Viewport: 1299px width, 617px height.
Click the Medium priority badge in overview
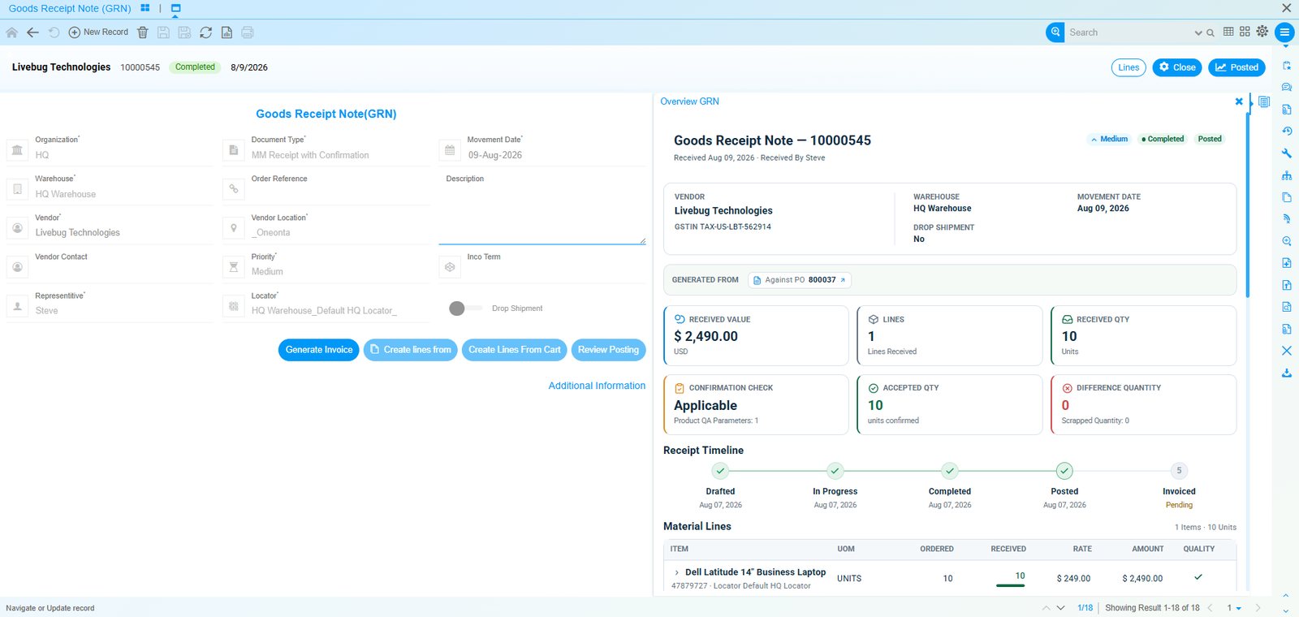pyautogui.click(x=1109, y=139)
